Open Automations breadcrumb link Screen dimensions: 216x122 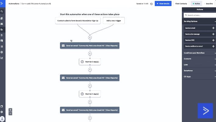coord(14,4)
